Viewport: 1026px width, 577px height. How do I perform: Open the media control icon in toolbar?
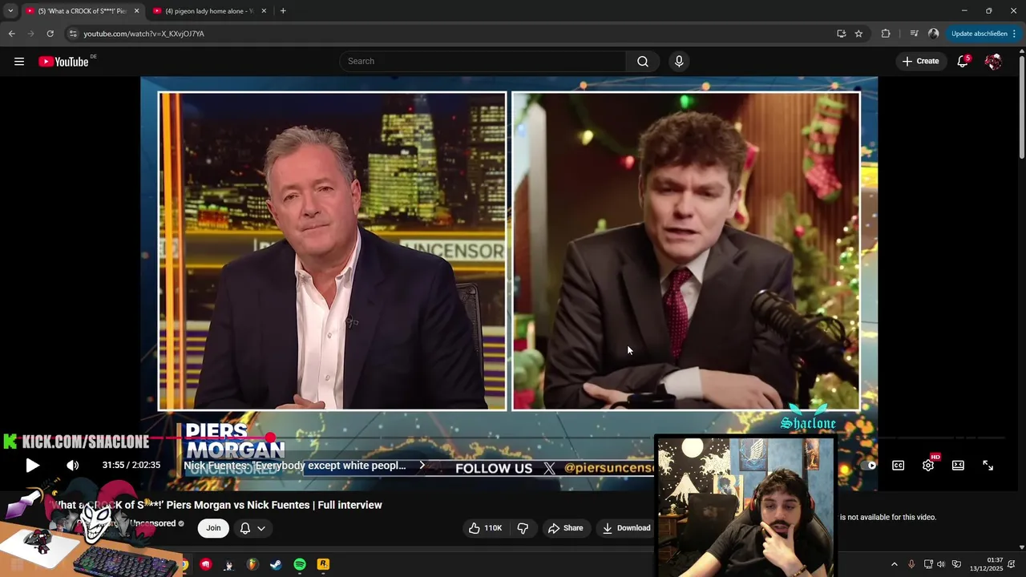[914, 34]
